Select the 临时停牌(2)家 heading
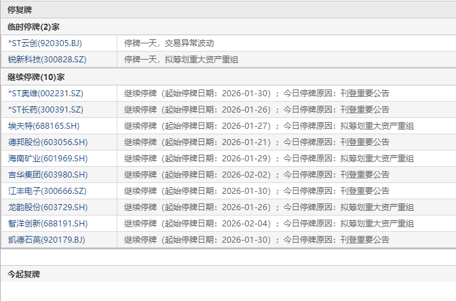The width and height of the screenshot is (456, 301). click(33, 27)
